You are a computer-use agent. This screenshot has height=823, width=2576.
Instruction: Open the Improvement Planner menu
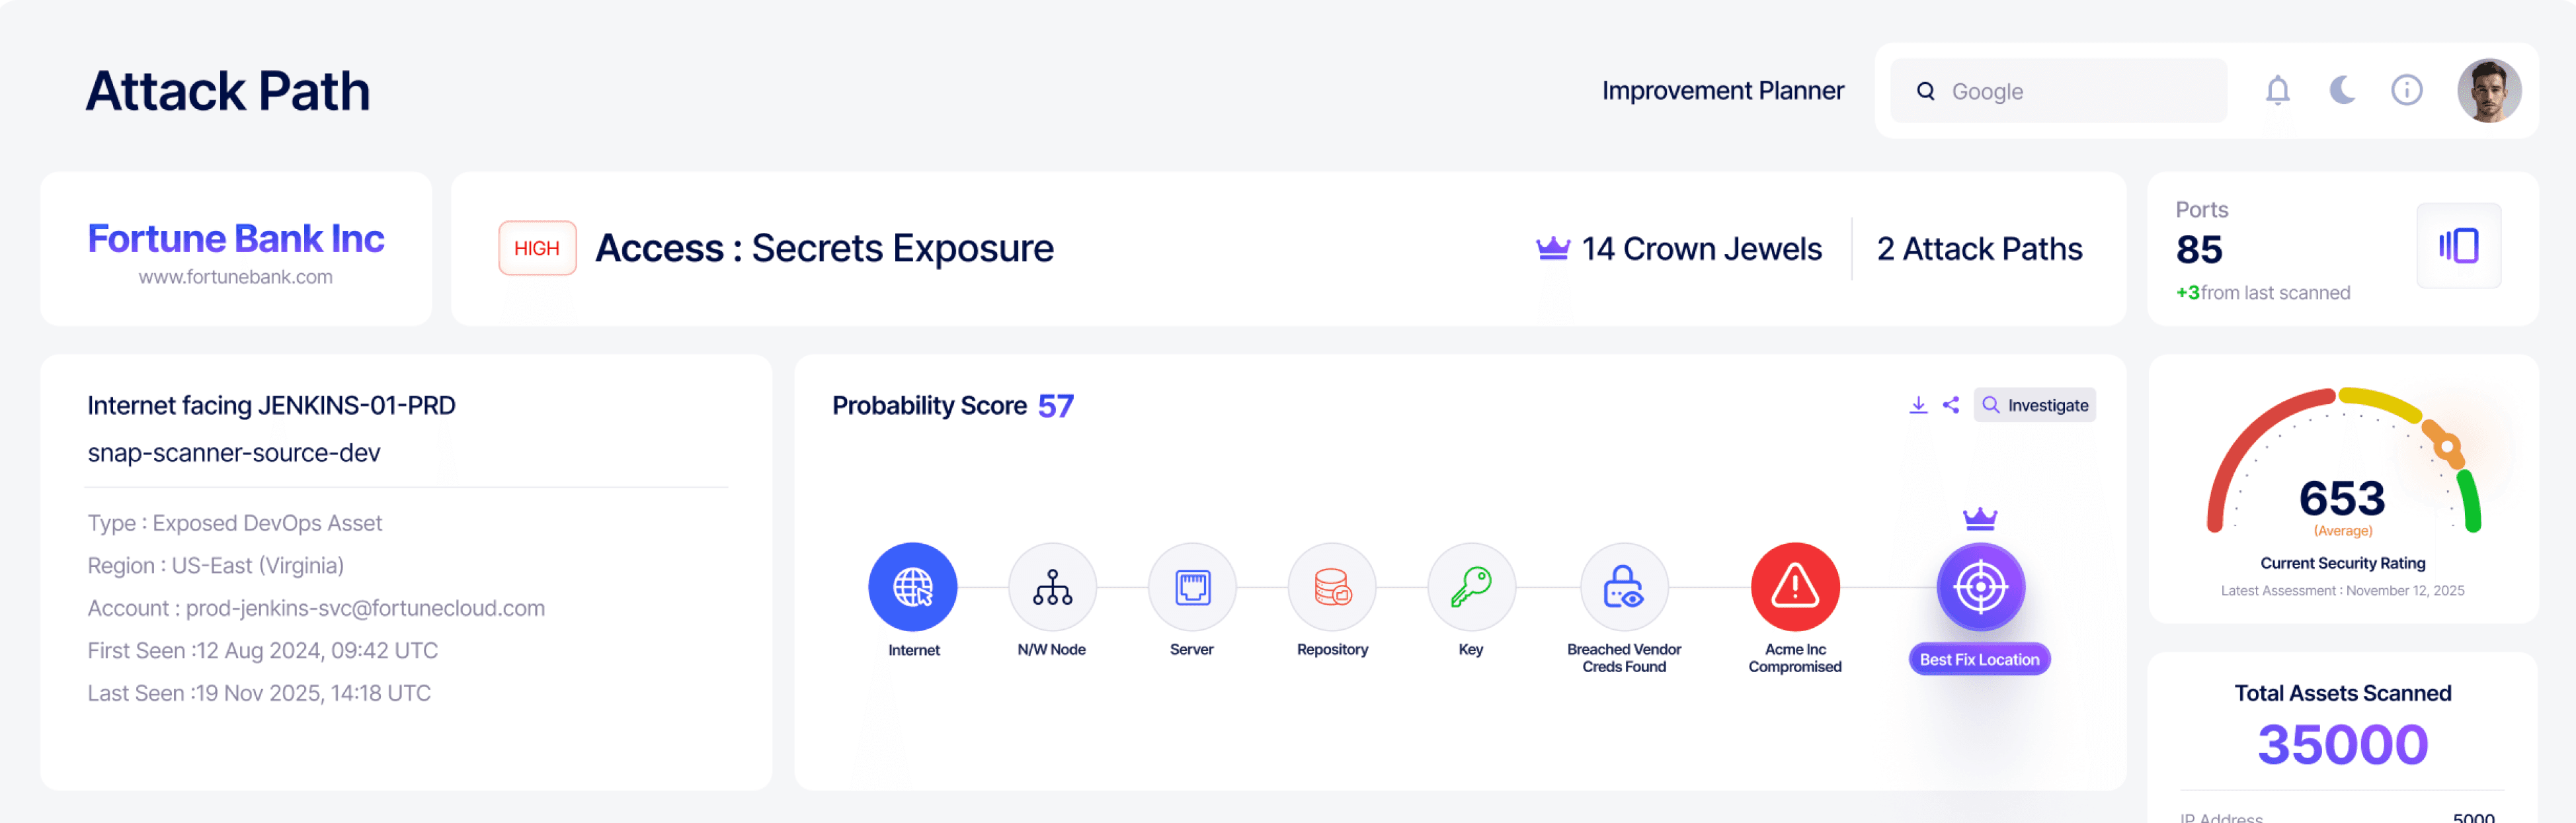point(1722,91)
